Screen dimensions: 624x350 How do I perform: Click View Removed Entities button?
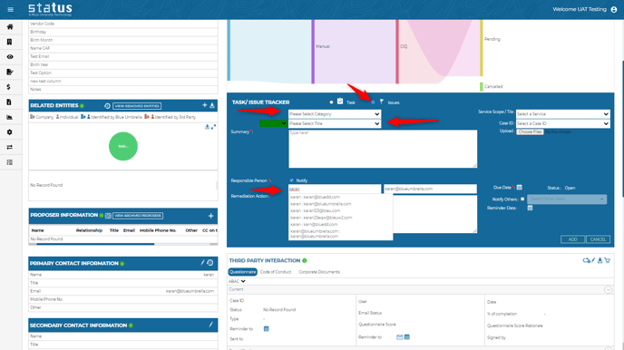137,106
